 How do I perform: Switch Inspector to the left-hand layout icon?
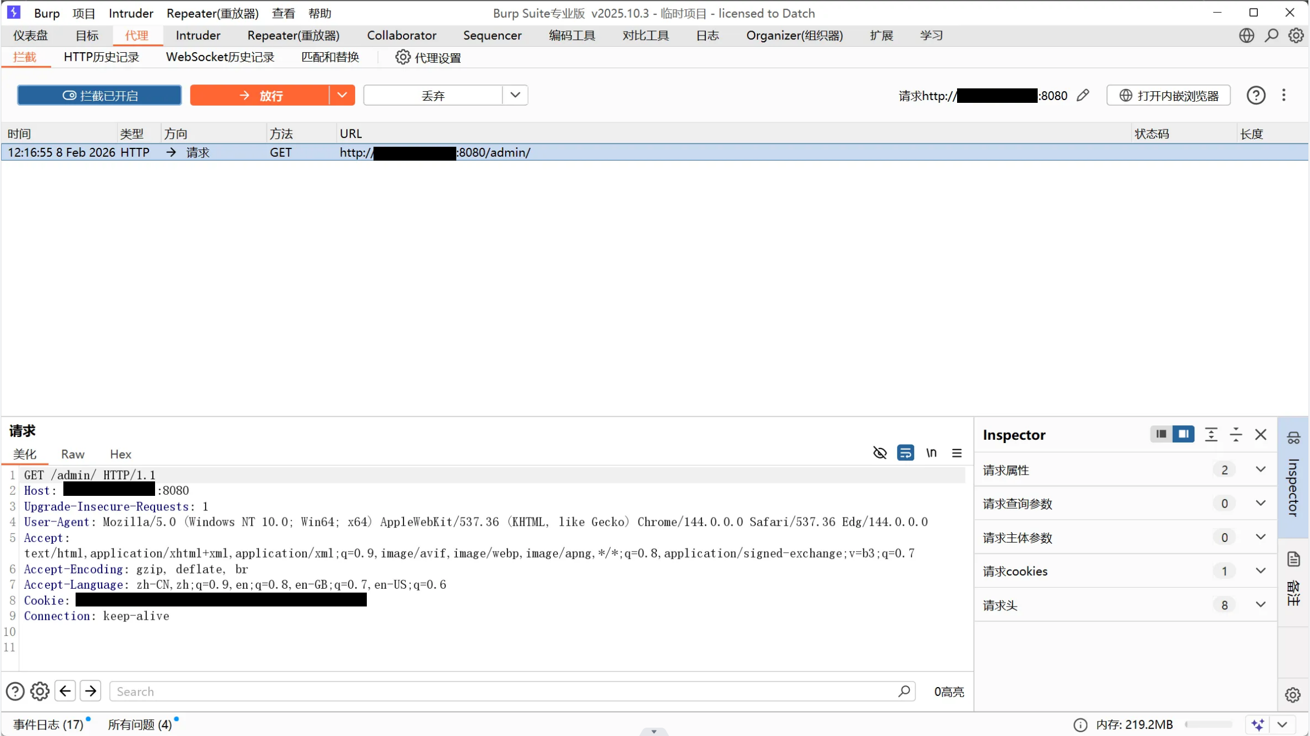click(1161, 434)
